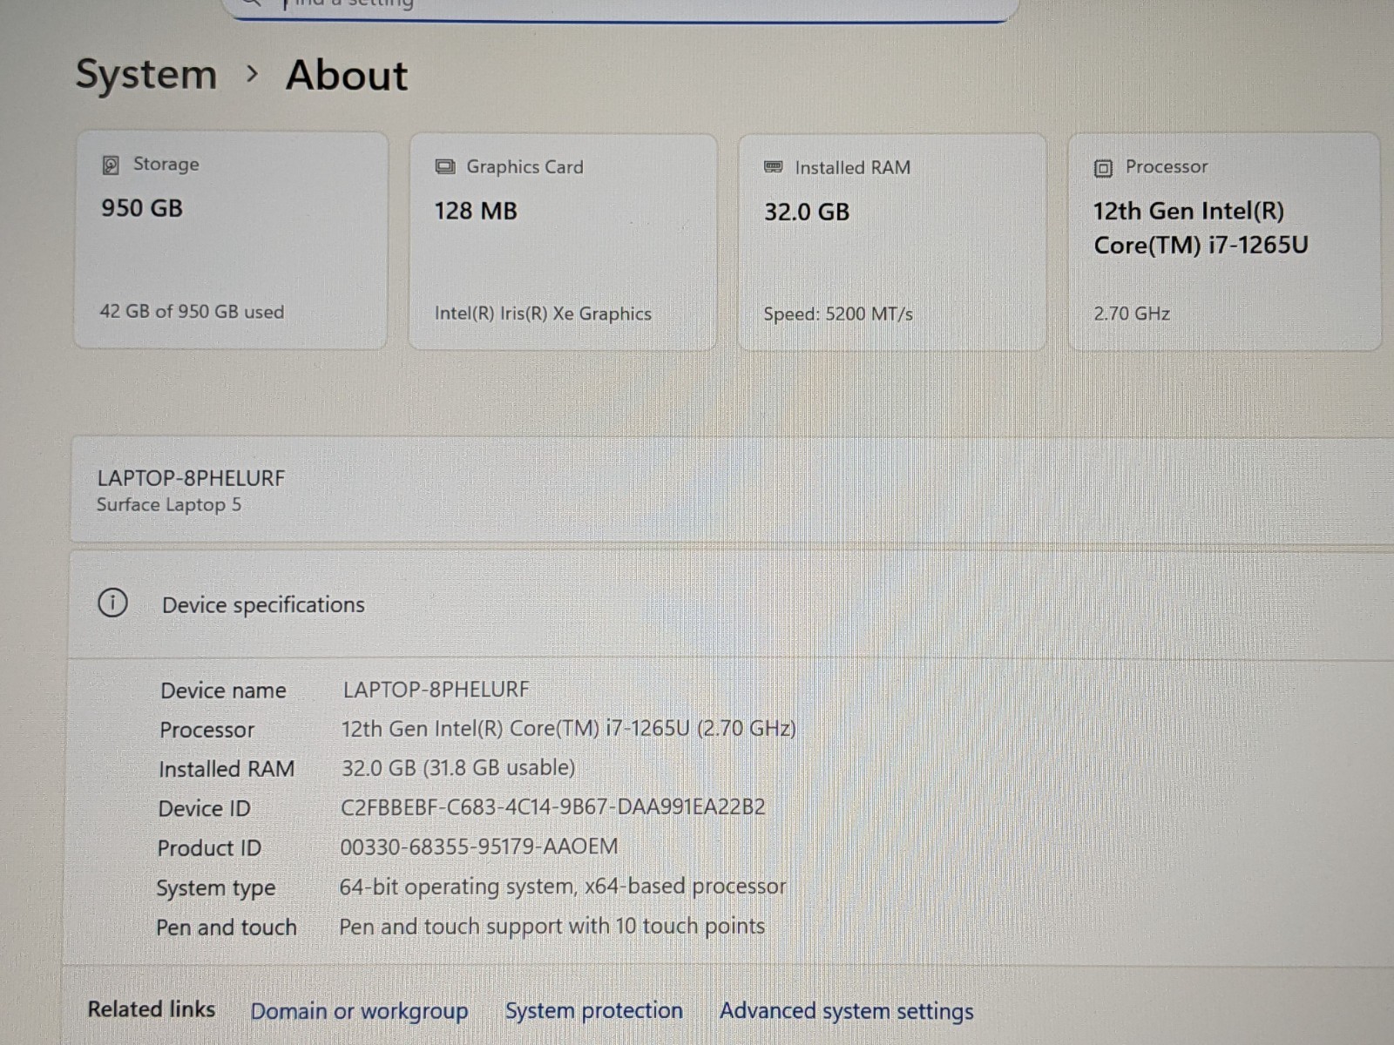The height and width of the screenshot is (1045, 1394).
Task: Click the Installed RAM chip icon
Action: point(773,166)
